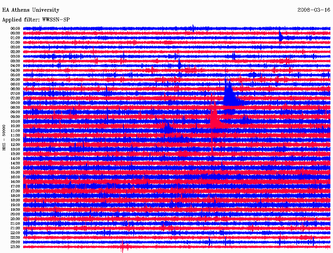Select the 11:30 time label

15,135
